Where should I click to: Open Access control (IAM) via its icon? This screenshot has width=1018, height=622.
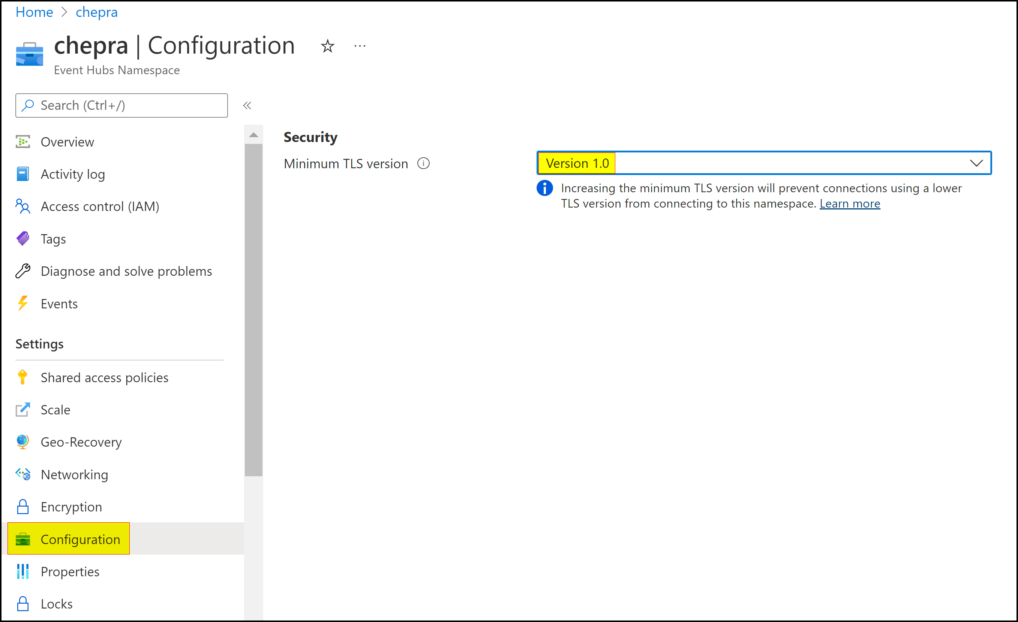[x=23, y=206]
